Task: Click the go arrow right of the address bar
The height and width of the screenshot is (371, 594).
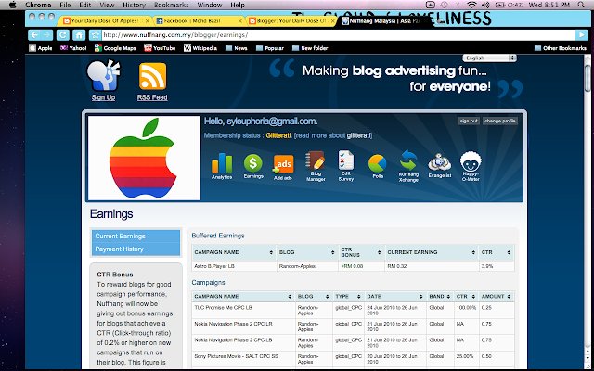Action: [581, 35]
